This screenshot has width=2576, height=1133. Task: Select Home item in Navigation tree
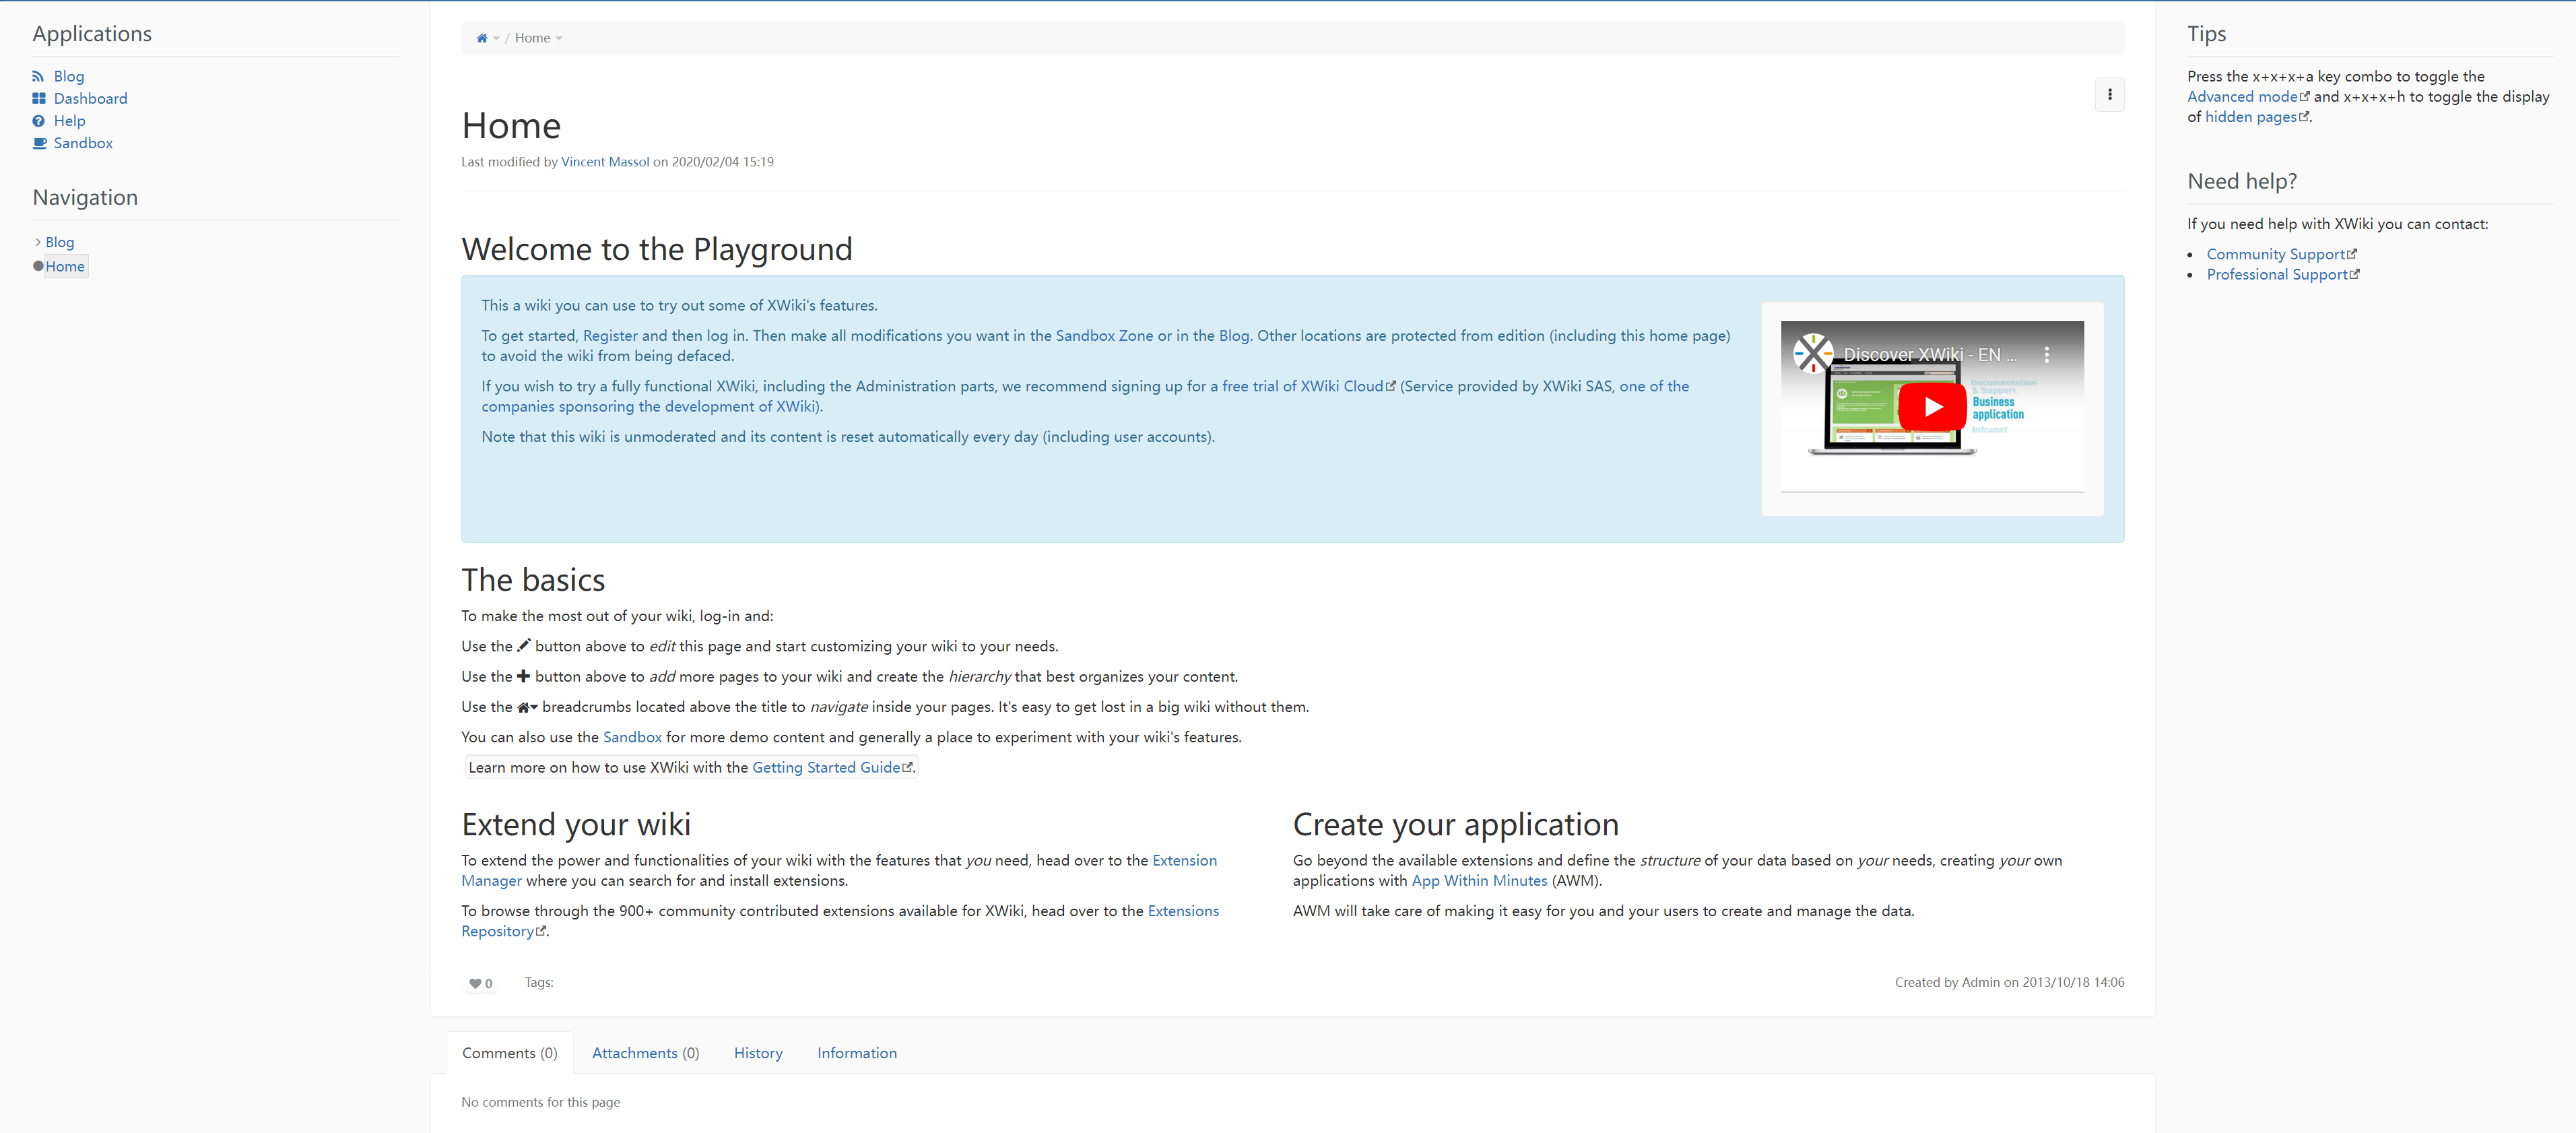(65, 266)
